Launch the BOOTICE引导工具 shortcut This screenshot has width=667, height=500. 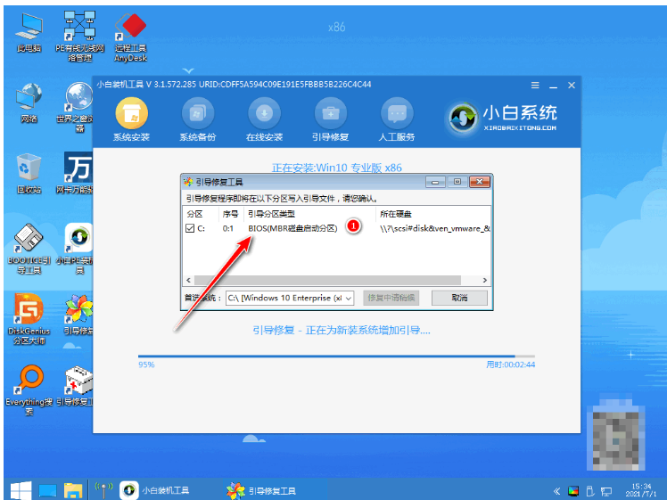pyautogui.click(x=29, y=249)
